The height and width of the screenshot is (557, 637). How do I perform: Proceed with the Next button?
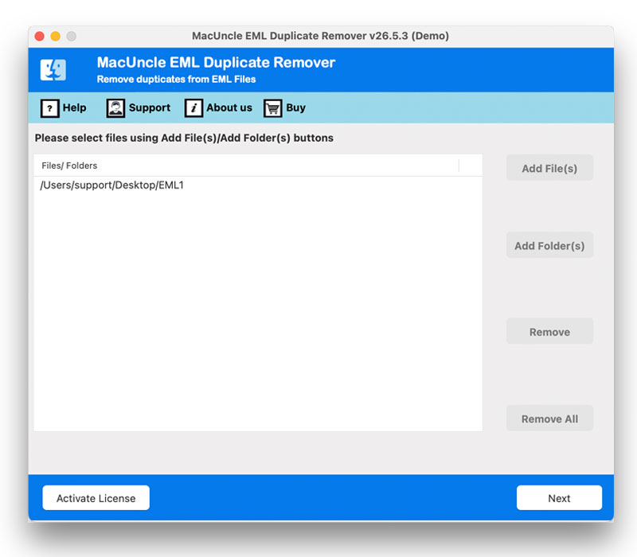tap(559, 498)
